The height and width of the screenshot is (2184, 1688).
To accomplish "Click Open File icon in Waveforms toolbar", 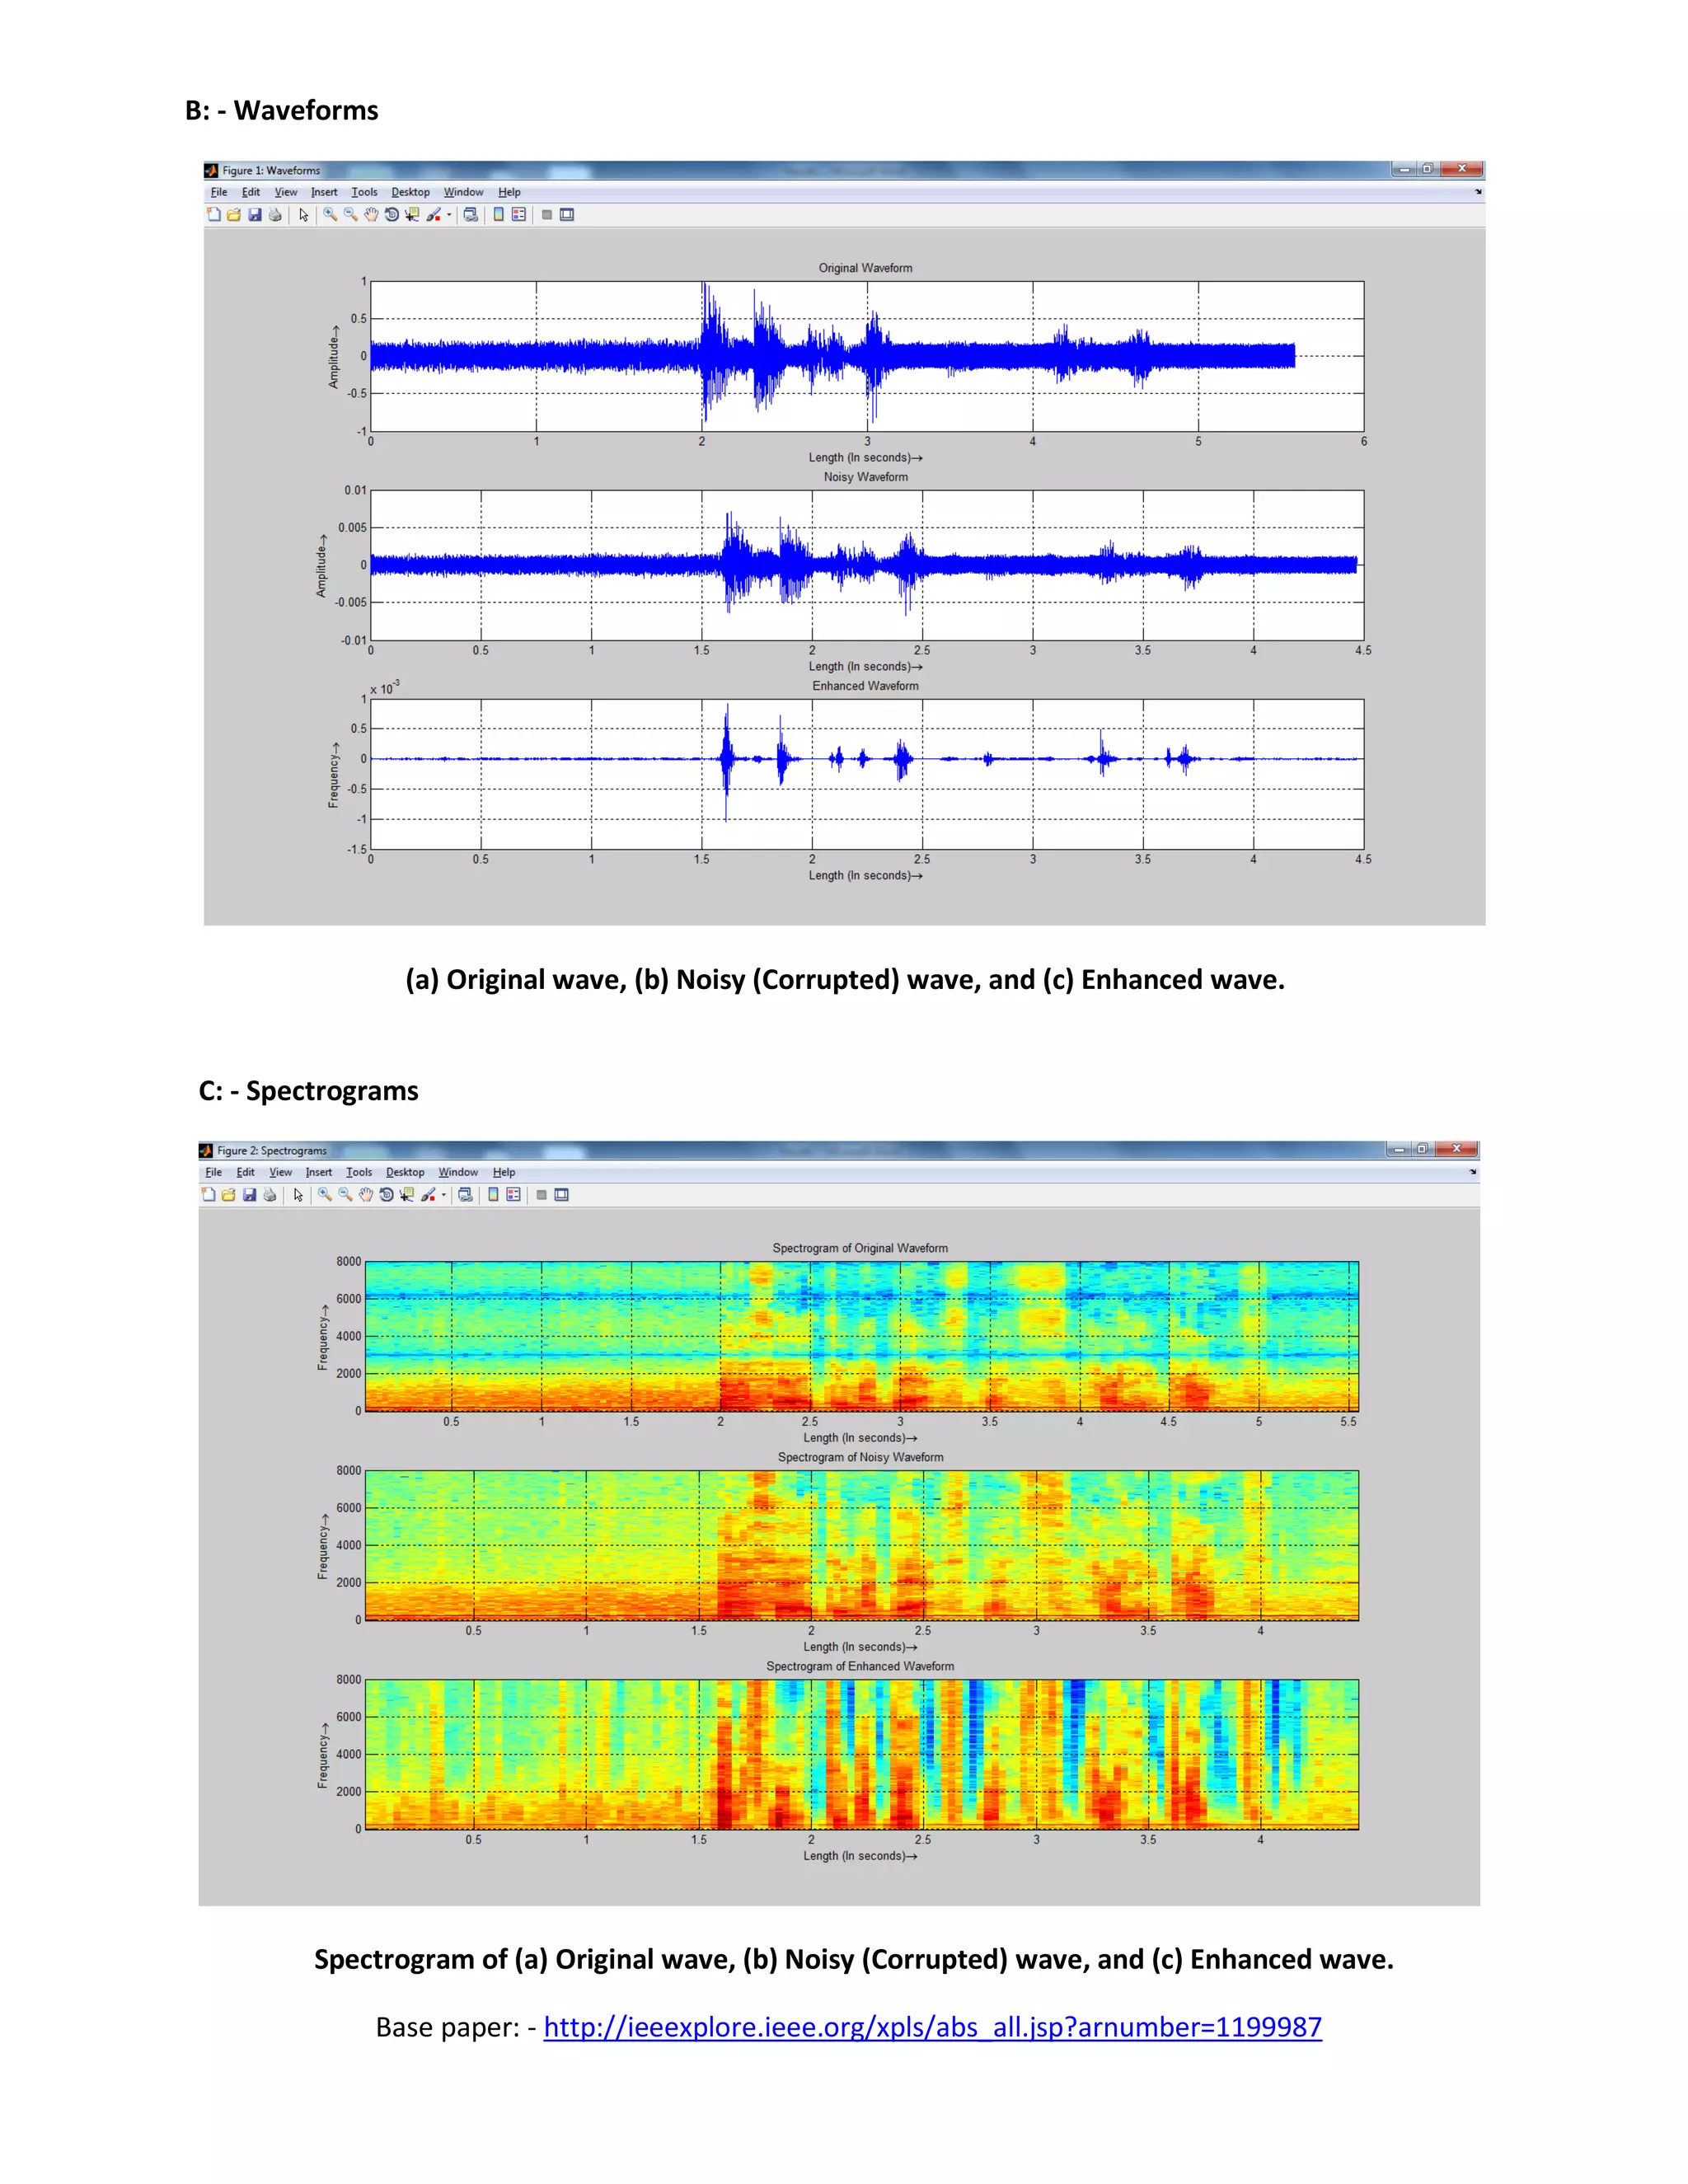I will pos(233,215).
